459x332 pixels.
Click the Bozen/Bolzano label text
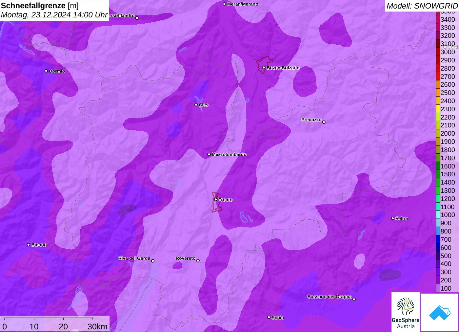[x=283, y=68]
